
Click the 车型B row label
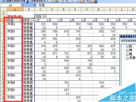tap(11, 31)
